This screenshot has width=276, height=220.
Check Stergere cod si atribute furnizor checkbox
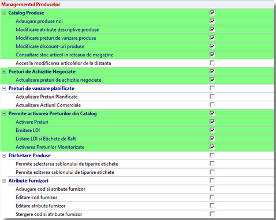tap(212, 214)
